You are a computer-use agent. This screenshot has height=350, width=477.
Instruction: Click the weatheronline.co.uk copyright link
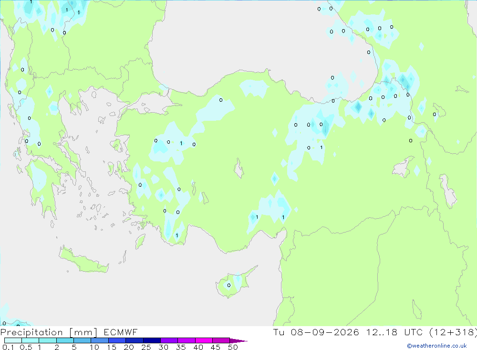coord(437,346)
